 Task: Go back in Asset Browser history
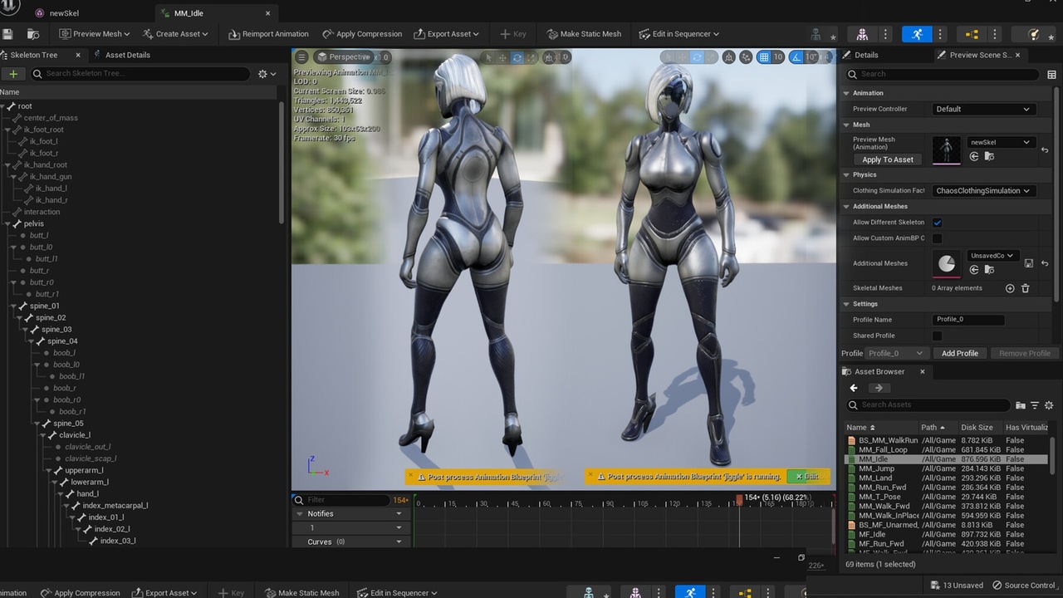pyautogui.click(x=854, y=388)
